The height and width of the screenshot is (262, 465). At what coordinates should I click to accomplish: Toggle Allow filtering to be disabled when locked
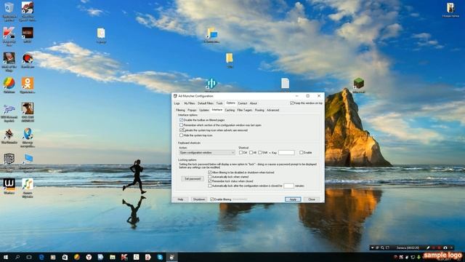[210, 172]
